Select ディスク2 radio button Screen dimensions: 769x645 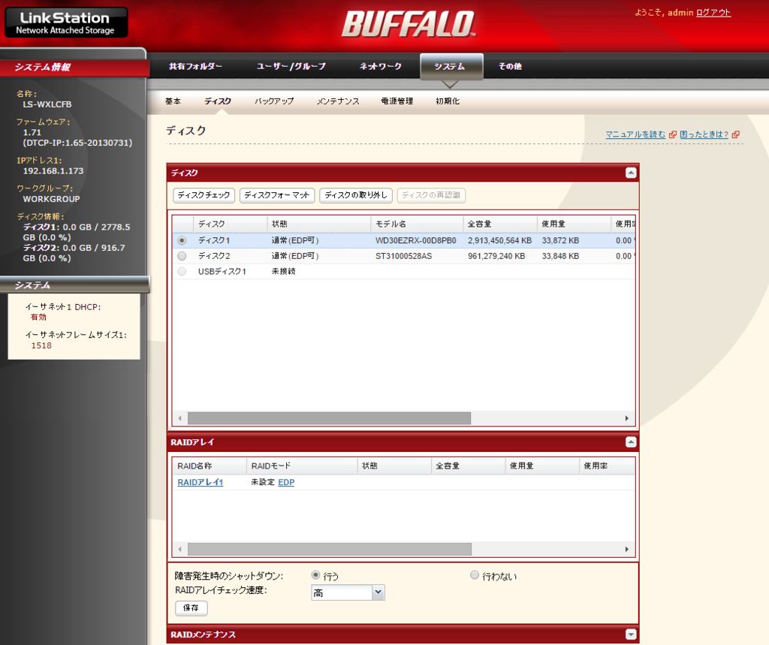182,256
